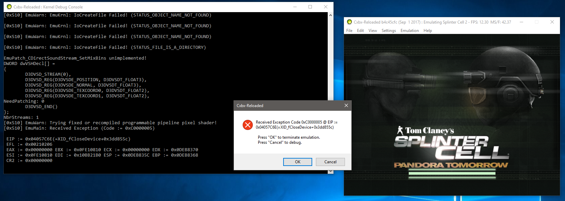Click the Kernel Debug Console title text
The width and height of the screenshot is (565, 201).
(48, 7)
